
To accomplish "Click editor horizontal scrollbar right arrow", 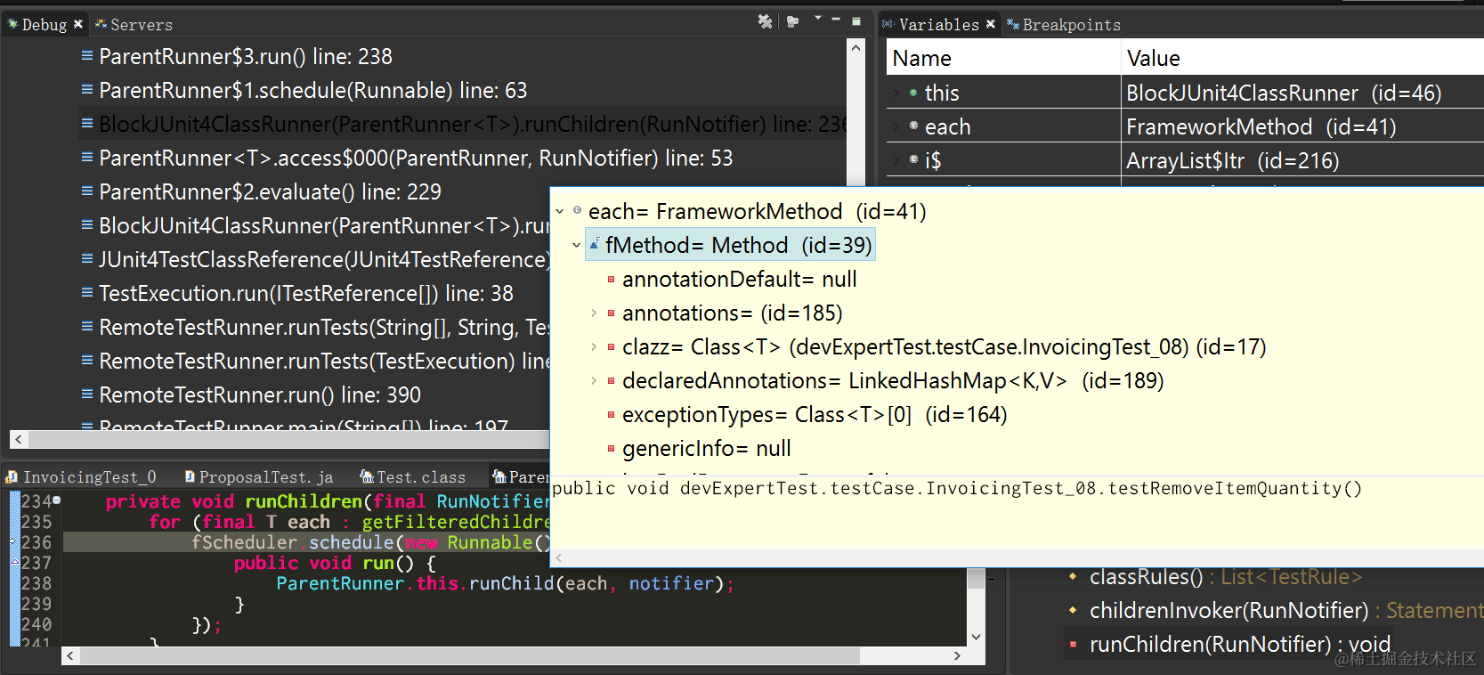I will tap(957, 656).
